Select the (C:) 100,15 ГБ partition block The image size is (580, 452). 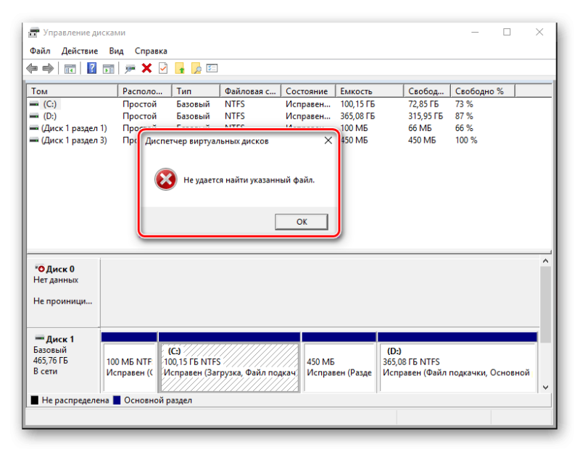click(229, 362)
